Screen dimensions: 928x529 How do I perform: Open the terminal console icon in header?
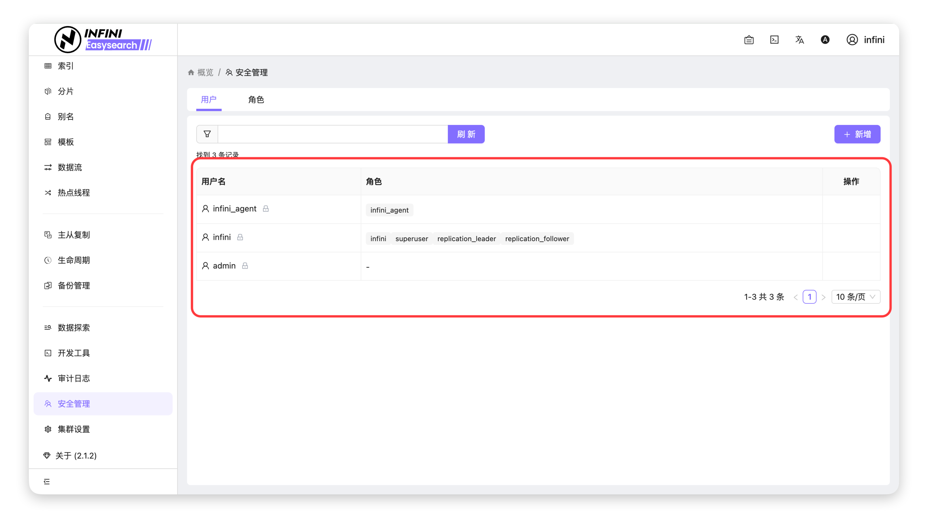pos(774,40)
